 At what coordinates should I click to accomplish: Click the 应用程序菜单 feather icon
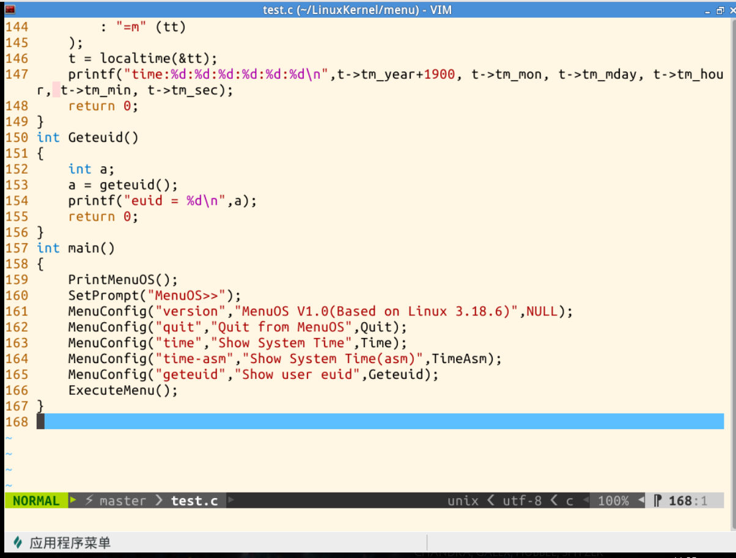[18, 542]
